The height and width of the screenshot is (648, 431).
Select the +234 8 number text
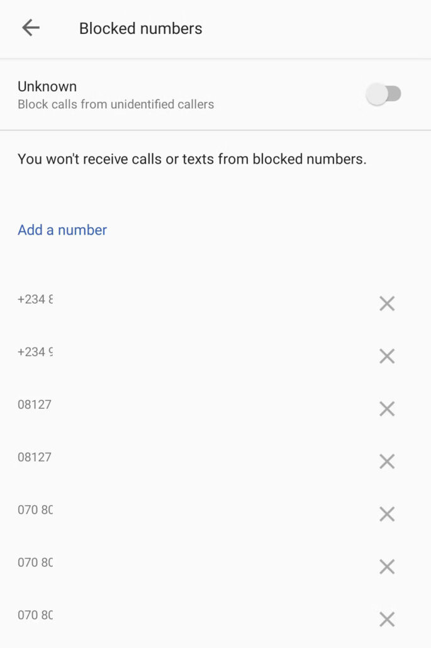click(35, 299)
